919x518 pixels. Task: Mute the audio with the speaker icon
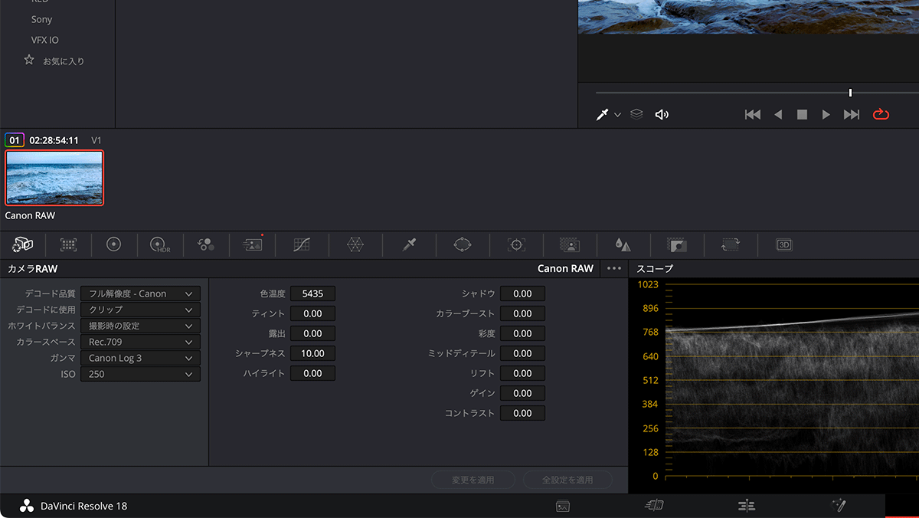[662, 113]
